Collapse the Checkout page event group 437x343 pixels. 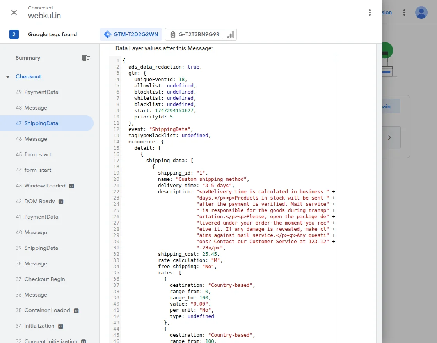(x=7, y=77)
